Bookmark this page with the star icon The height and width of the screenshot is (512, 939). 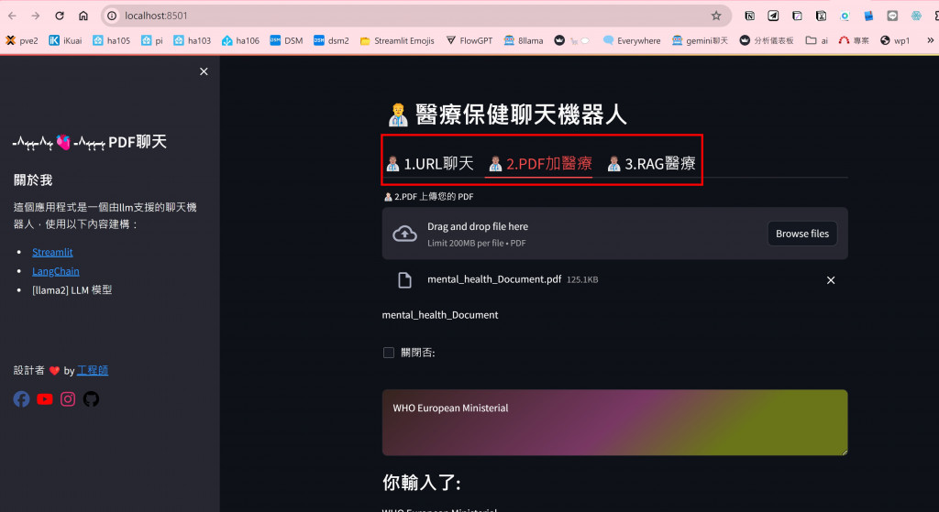pyautogui.click(x=715, y=16)
